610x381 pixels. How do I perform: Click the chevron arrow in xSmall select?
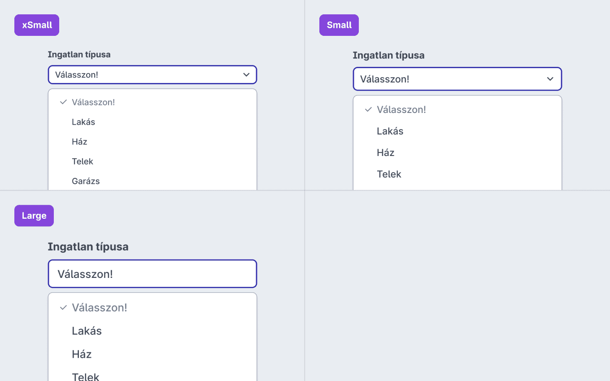click(246, 74)
